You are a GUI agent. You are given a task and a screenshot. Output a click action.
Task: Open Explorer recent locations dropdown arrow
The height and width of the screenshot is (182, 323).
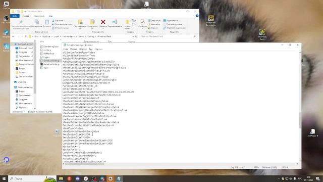[x=22, y=36]
